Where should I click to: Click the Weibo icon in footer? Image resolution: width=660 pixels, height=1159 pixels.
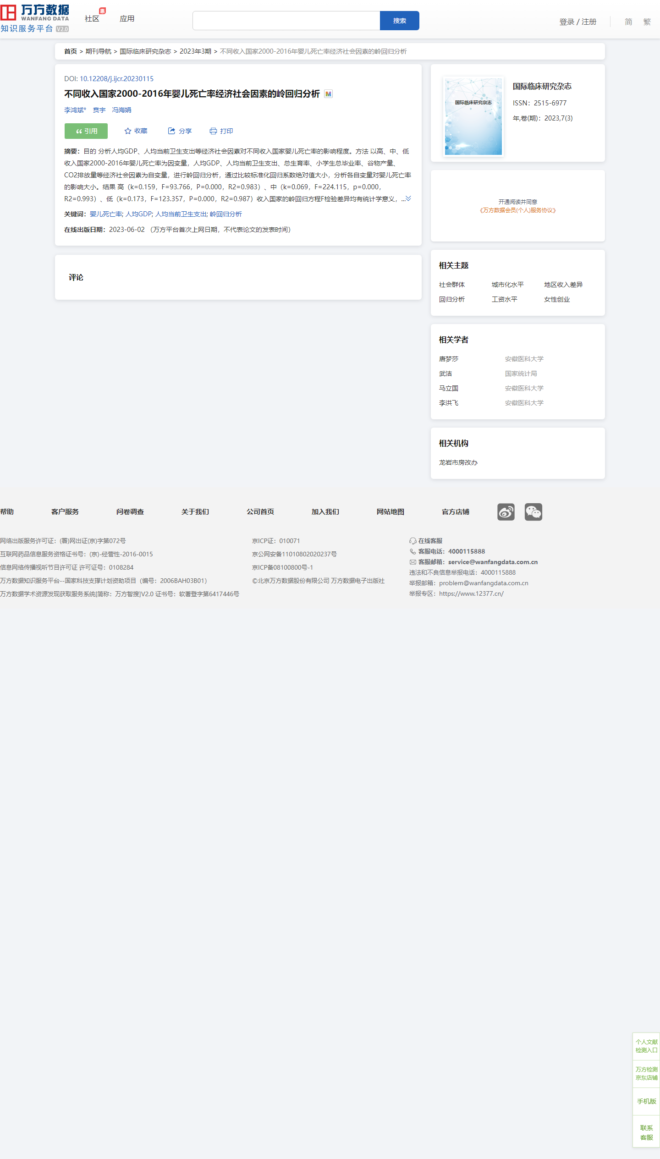tap(506, 512)
